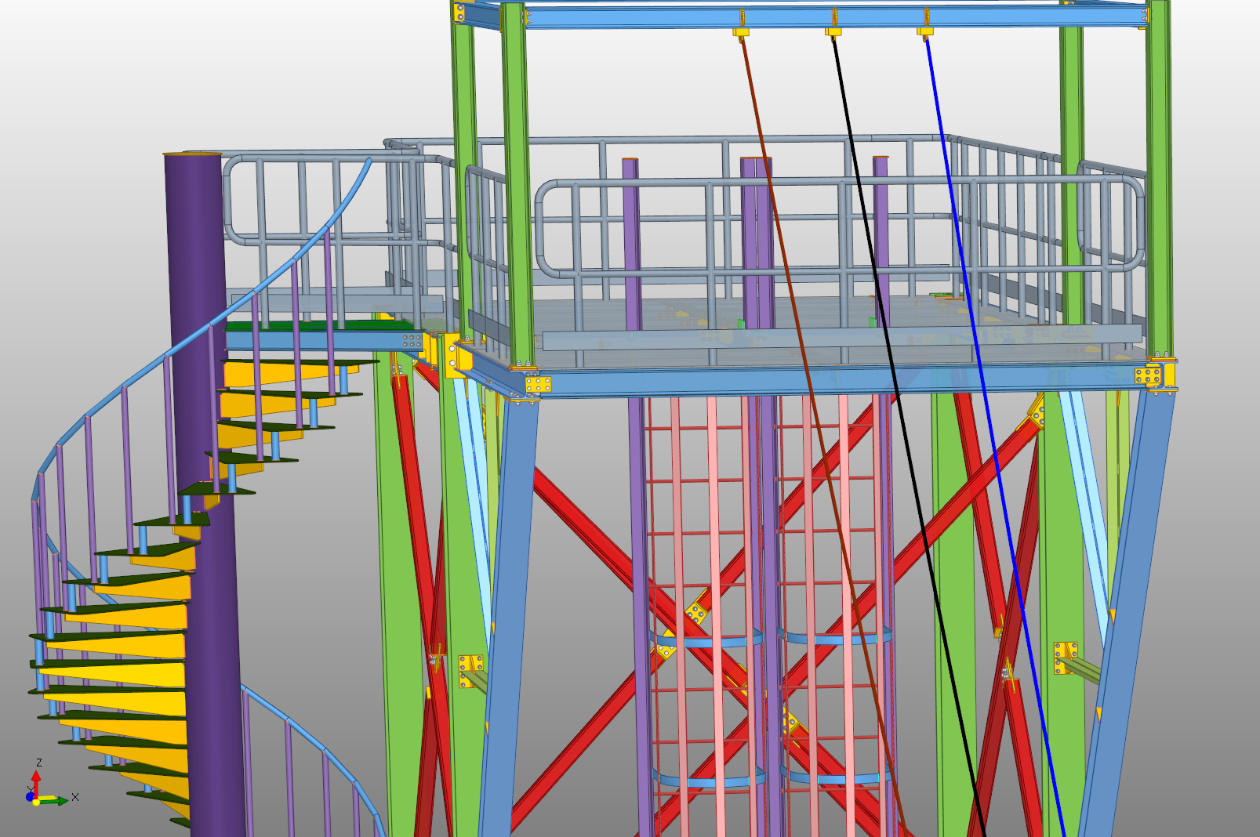The height and width of the screenshot is (837, 1260).
Task: Select the green landing plate atop spiral stair
Action: [x=314, y=325]
